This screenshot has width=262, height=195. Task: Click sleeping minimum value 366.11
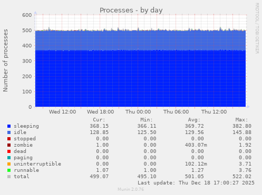[147, 126]
